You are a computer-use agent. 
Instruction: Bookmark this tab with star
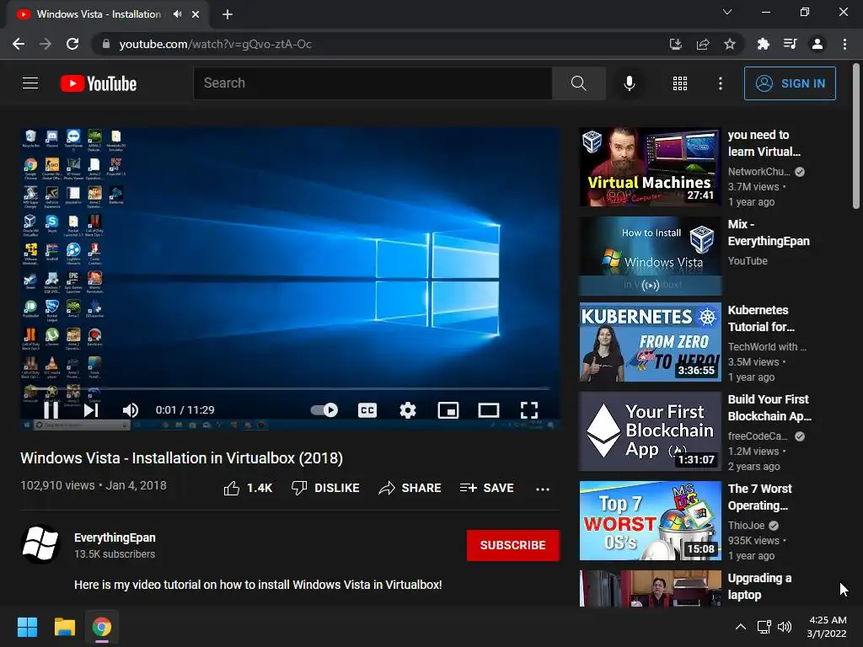[730, 44]
